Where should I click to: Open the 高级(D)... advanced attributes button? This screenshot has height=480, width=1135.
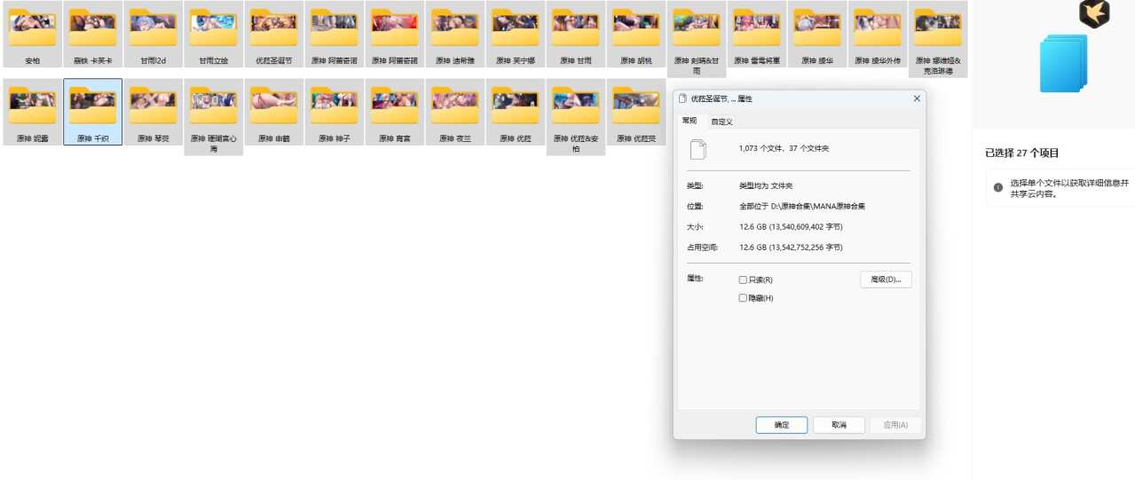(886, 279)
